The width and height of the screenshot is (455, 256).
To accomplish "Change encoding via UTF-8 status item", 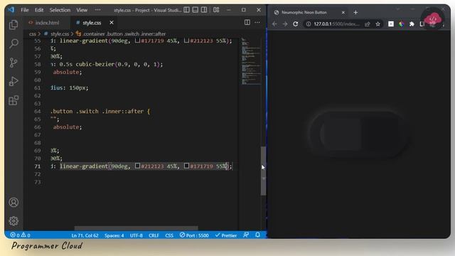I will pyautogui.click(x=136, y=235).
